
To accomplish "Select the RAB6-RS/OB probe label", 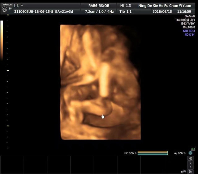I will point(99,6).
